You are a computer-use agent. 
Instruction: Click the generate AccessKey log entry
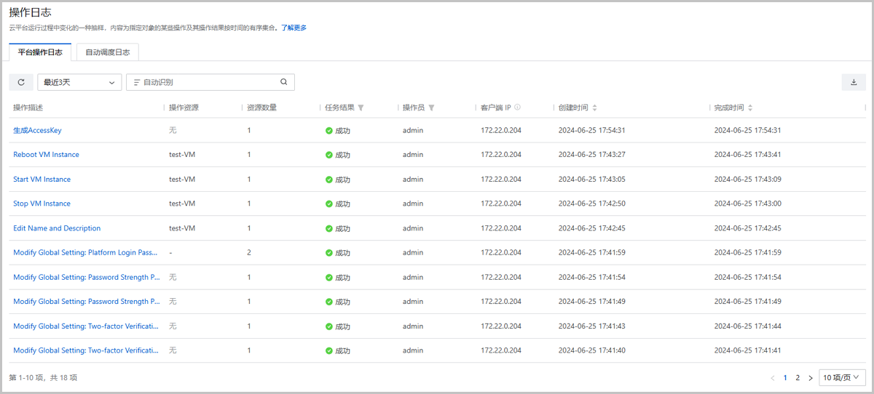[x=37, y=130]
